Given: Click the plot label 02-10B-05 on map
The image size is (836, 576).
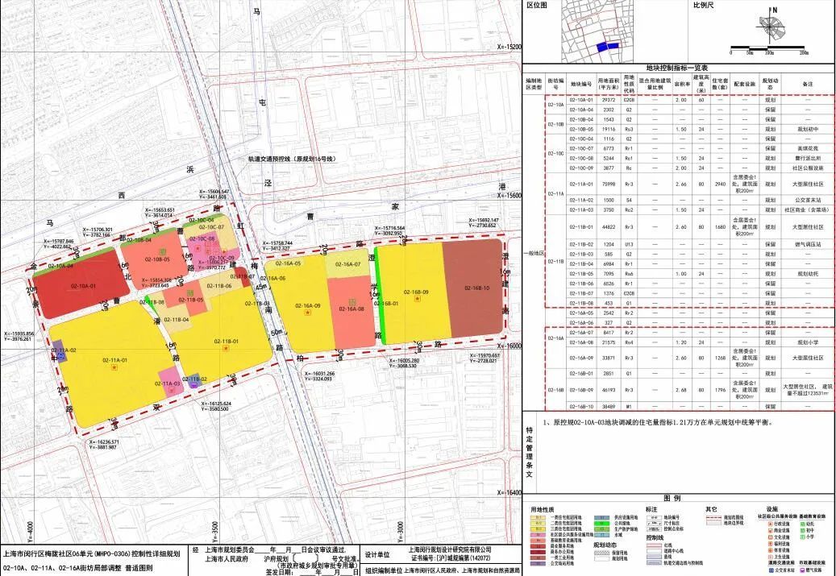Looking at the screenshot, I should coord(157,259).
